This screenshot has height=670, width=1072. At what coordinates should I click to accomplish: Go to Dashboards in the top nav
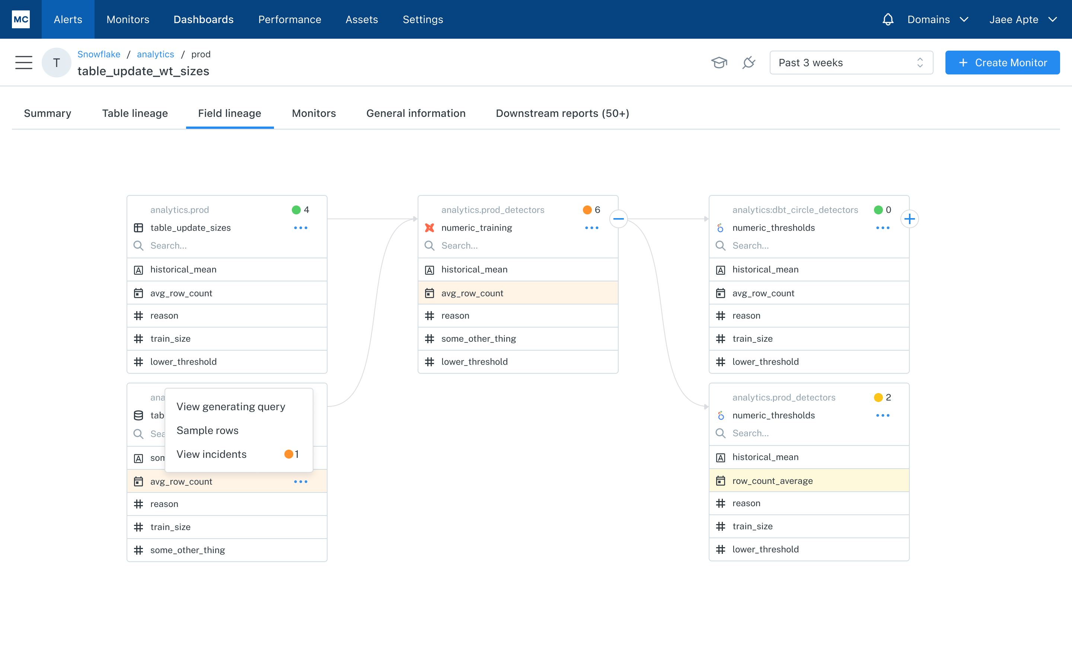point(203,19)
